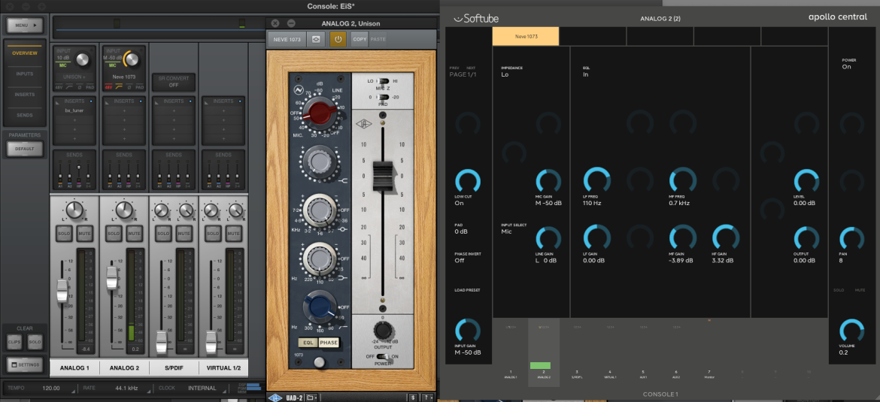The width and height of the screenshot is (880, 402).
Task: Switch to the INPUTS view
Action: pos(25,74)
